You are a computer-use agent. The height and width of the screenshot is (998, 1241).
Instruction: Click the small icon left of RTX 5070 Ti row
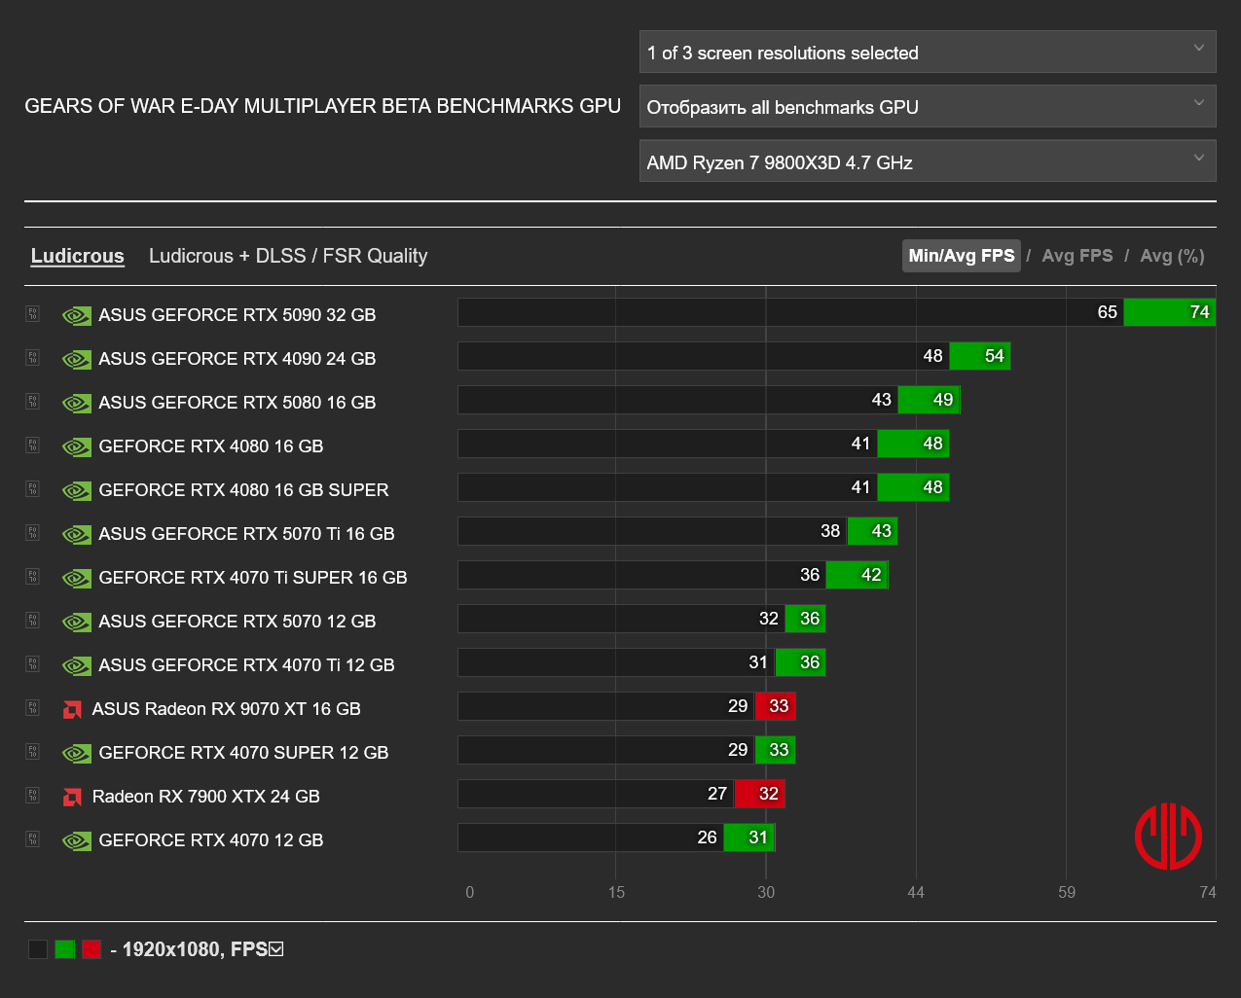(x=32, y=532)
